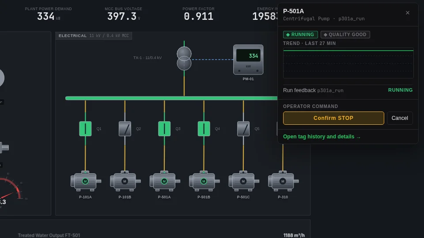Toggle the open Q2 breaker
The width and height of the screenshot is (424, 238).
[x=125, y=129]
